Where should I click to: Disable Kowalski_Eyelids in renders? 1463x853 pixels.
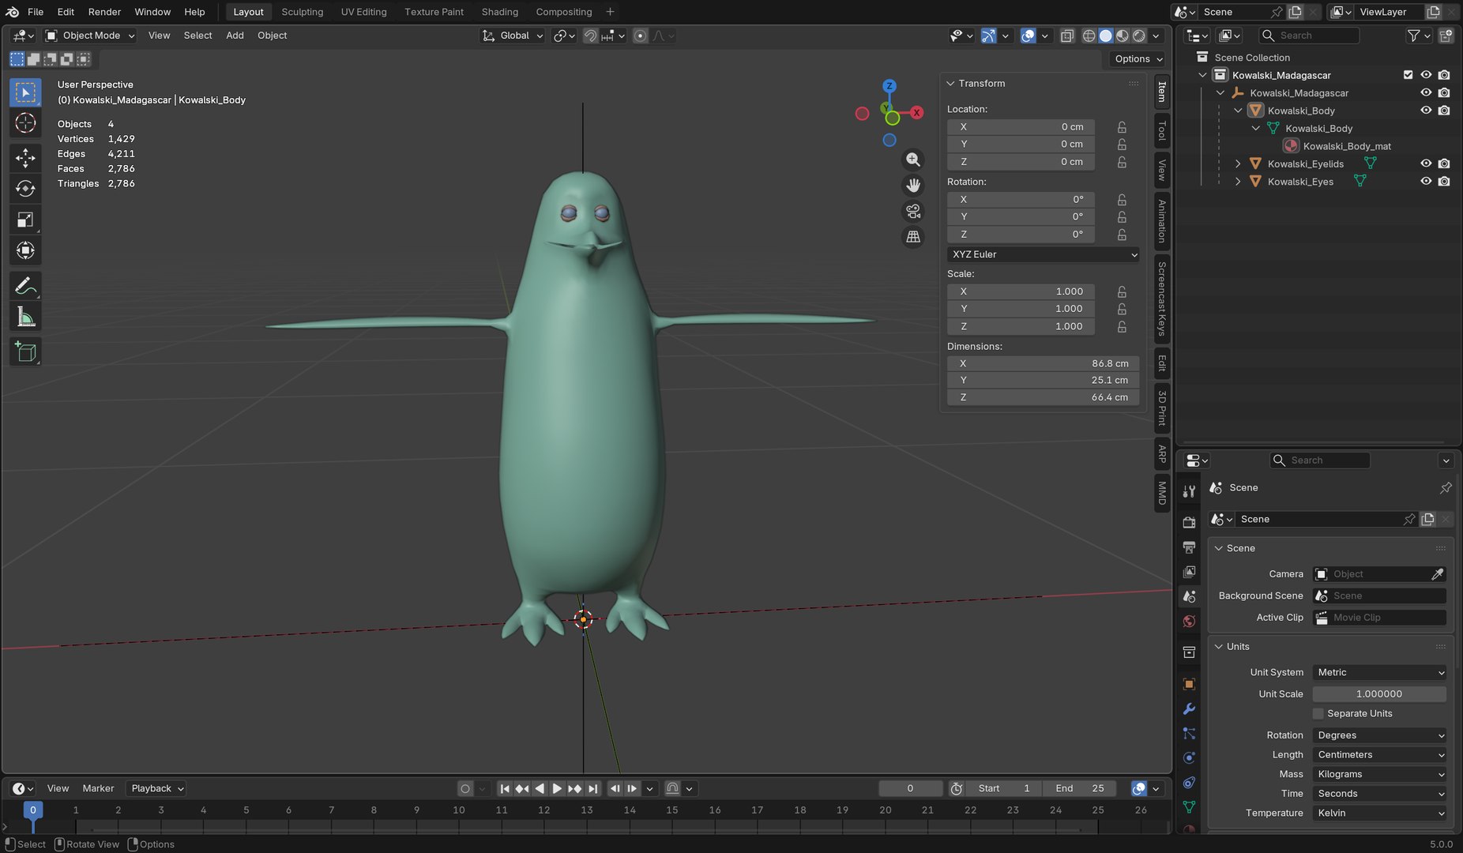(1444, 163)
